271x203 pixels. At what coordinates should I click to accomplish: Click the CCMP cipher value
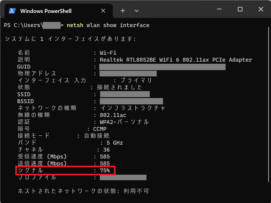(x=100, y=129)
